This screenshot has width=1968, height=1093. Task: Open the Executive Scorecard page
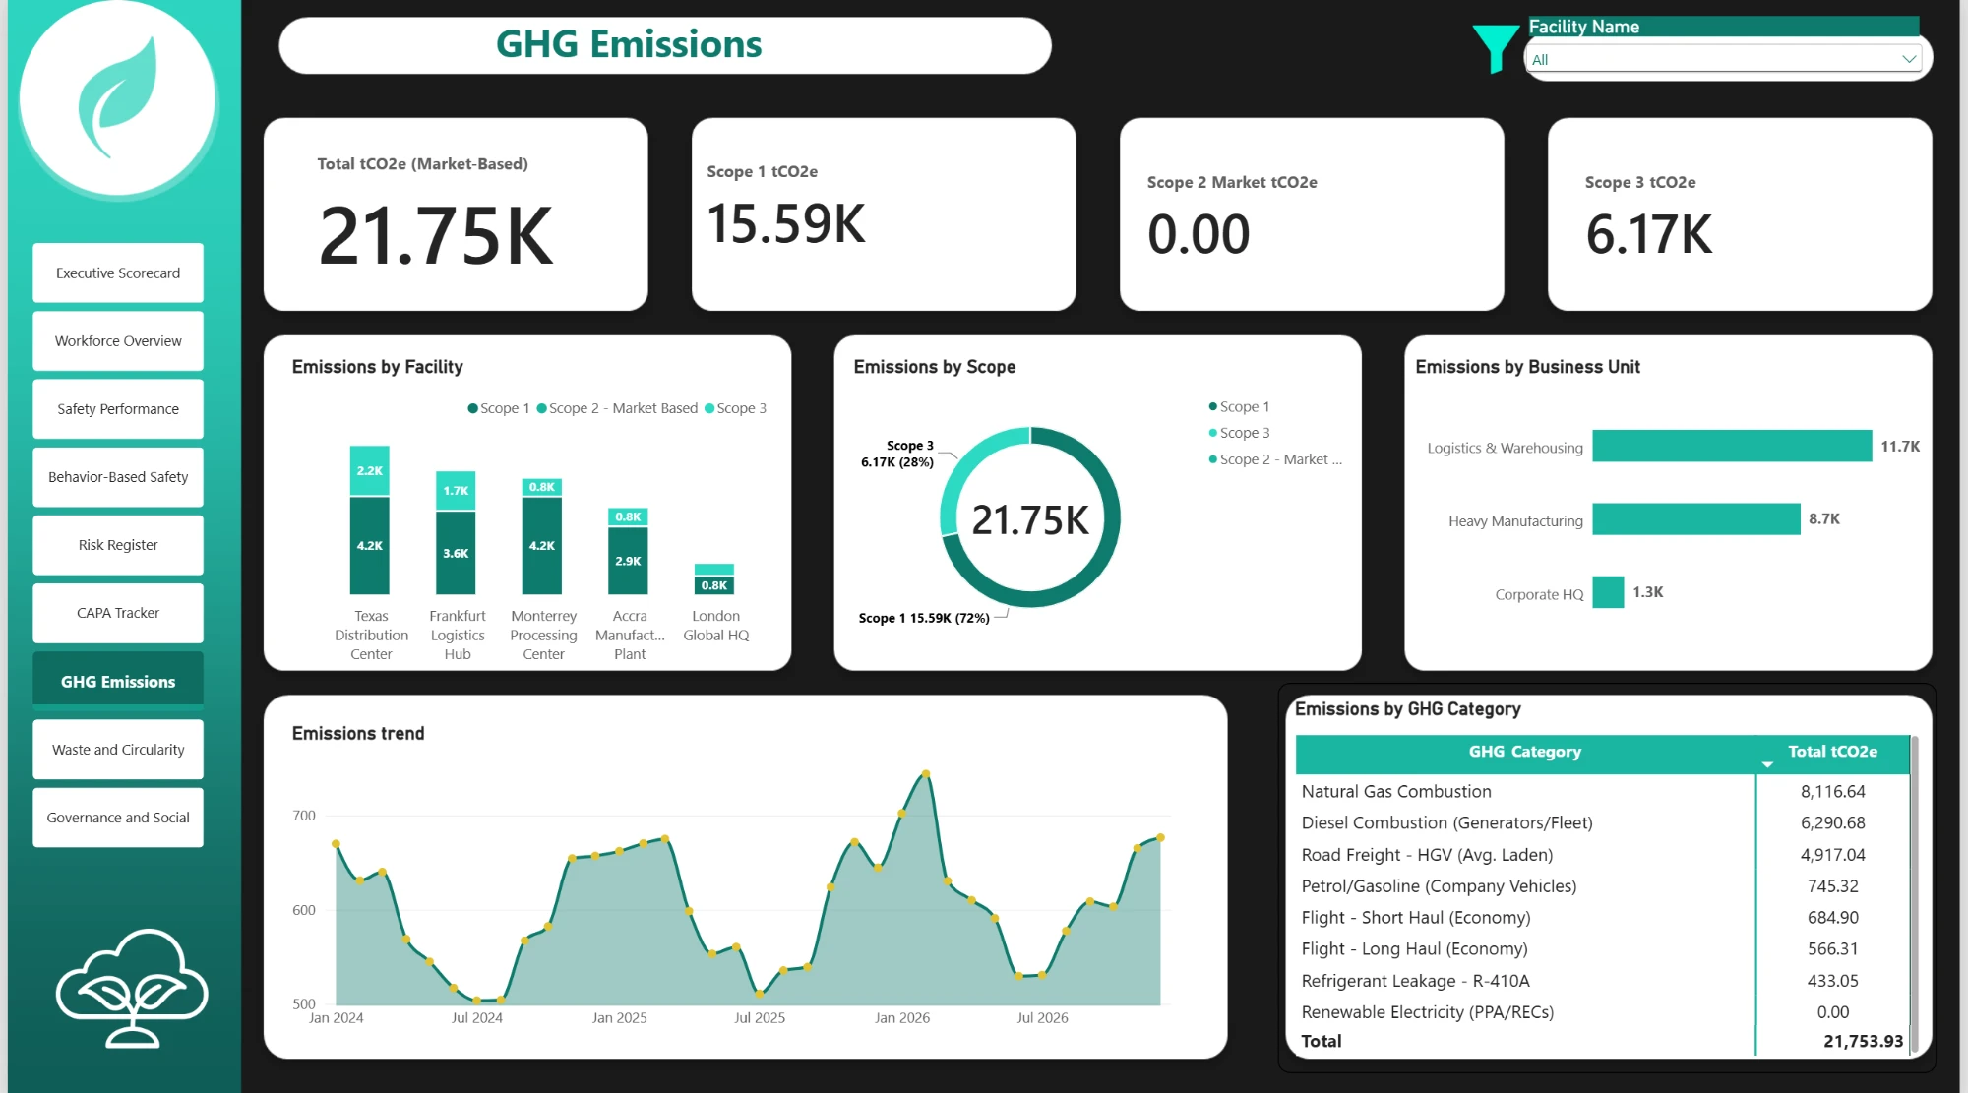tap(118, 273)
